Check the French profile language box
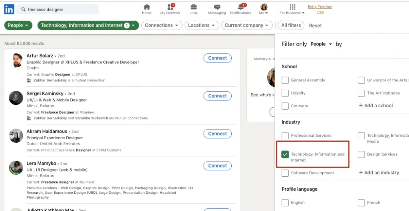This screenshot has width=409, height=211. pos(361,203)
